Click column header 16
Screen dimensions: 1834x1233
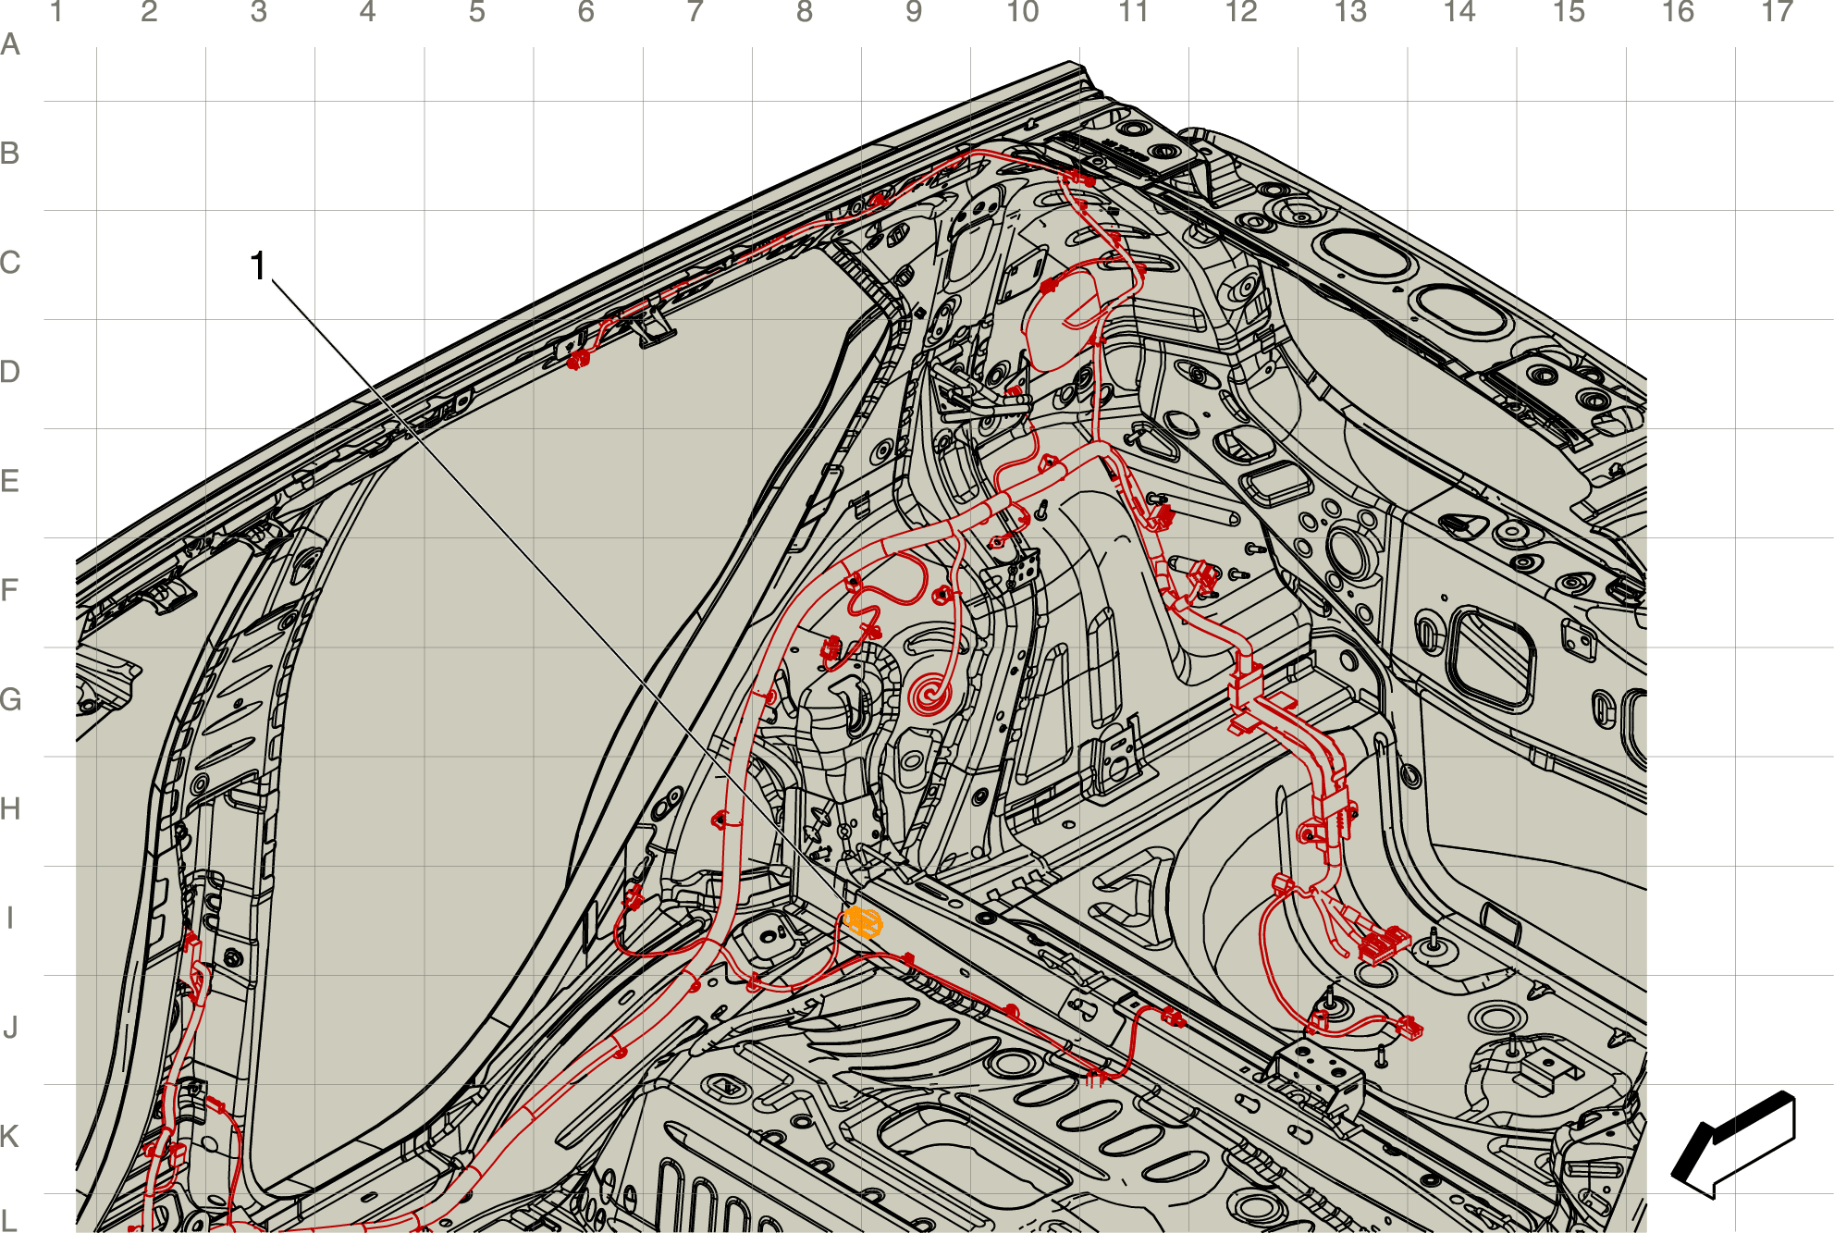click(1678, 12)
